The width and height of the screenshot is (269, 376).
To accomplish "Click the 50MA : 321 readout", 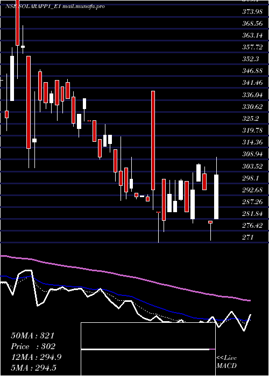I will coord(33,336).
